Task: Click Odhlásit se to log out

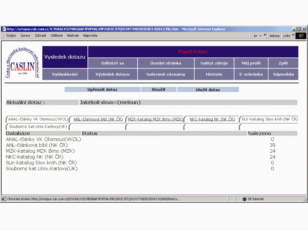Action: pyautogui.click(x=113, y=63)
